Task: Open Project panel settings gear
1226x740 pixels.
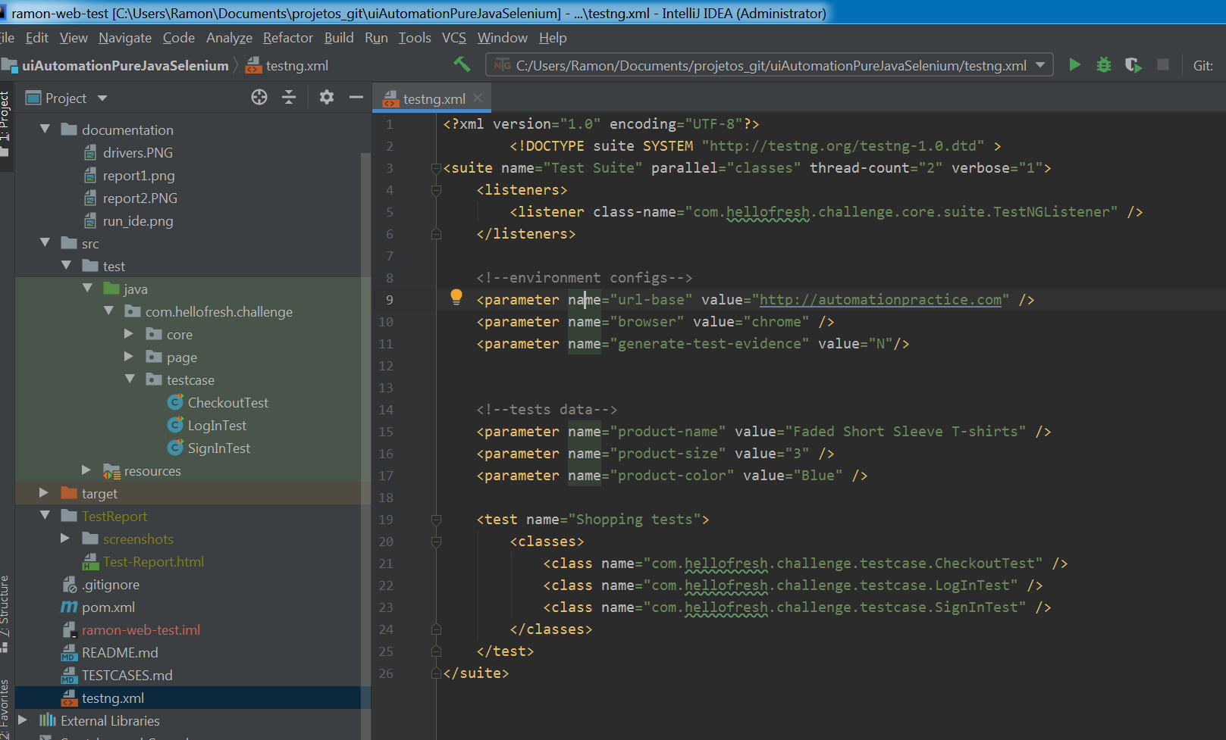Action: (x=326, y=97)
